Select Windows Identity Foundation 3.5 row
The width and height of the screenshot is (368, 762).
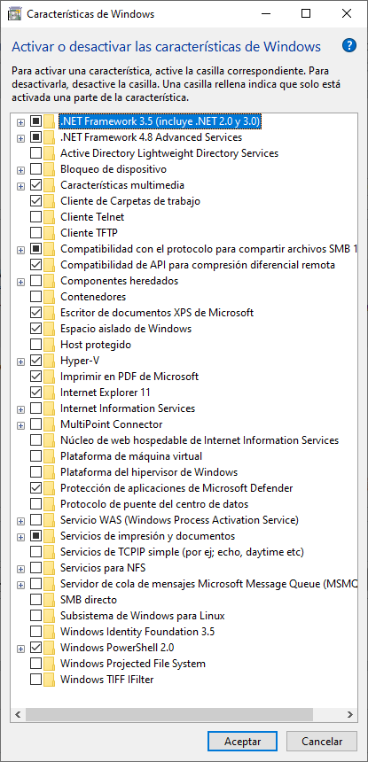tap(137, 632)
